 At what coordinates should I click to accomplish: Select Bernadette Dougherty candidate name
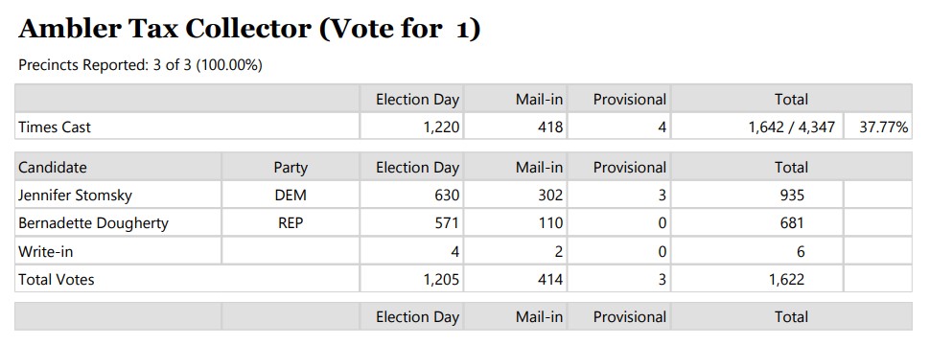click(x=93, y=223)
